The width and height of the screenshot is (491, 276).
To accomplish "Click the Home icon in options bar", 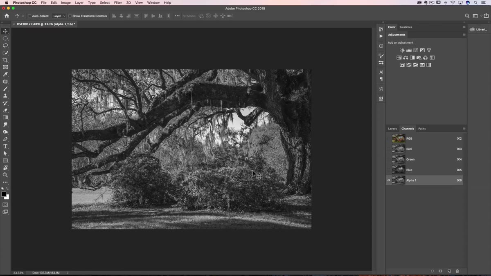I will tap(7, 16).
